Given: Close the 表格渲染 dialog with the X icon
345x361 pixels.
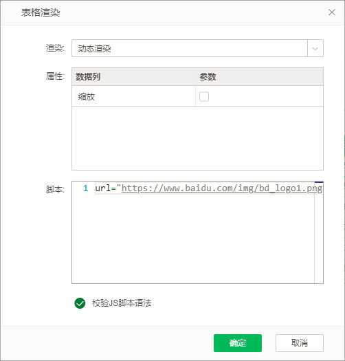Looking at the screenshot, I should pos(332,12).
